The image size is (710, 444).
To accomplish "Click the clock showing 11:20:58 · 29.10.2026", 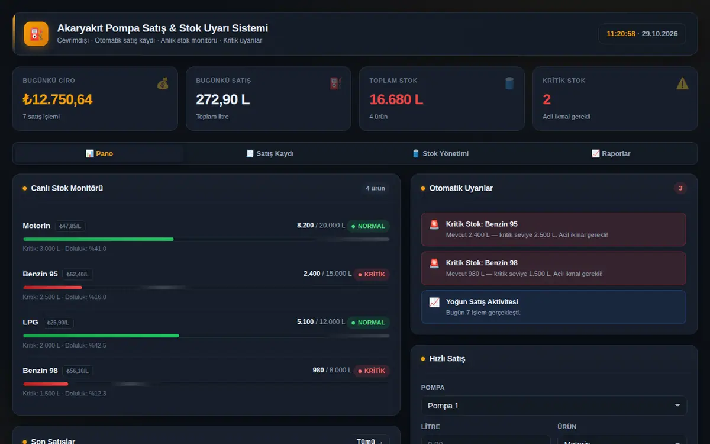I will click(642, 34).
